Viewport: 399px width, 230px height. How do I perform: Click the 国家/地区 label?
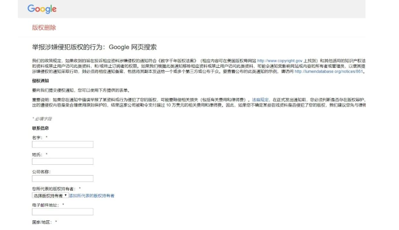(42, 222)
